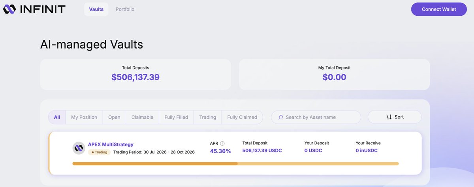Show only Open vaults
Image resolution: width=474 pixels, height=187 pixels.
pos(114,117)
